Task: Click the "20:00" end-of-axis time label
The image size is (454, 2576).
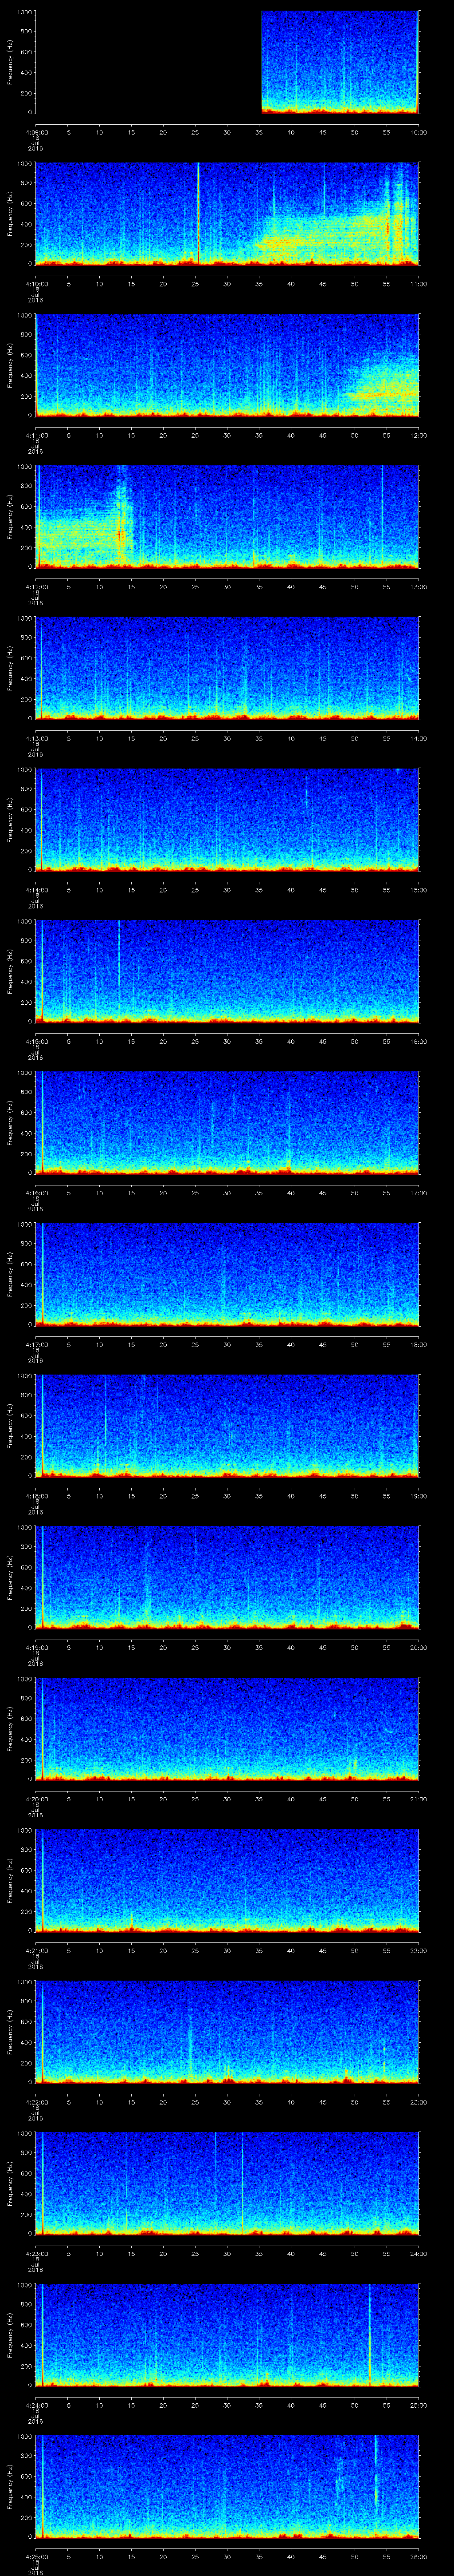Action: click(x=418, y=1647)
